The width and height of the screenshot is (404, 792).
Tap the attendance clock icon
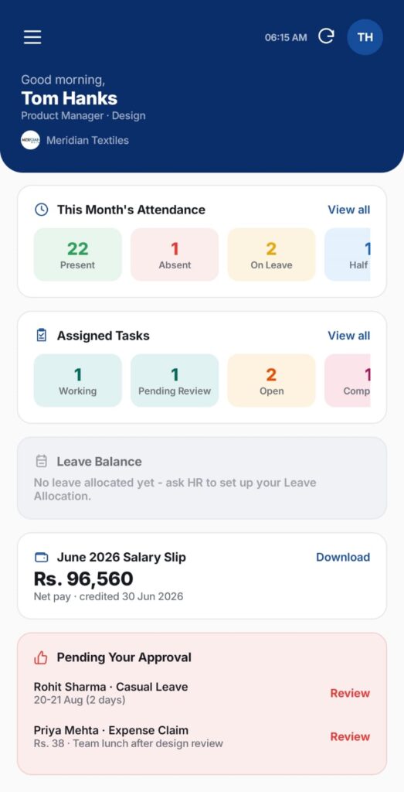42,210
